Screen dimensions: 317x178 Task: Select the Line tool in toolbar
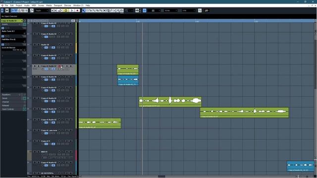click(114, 10)
